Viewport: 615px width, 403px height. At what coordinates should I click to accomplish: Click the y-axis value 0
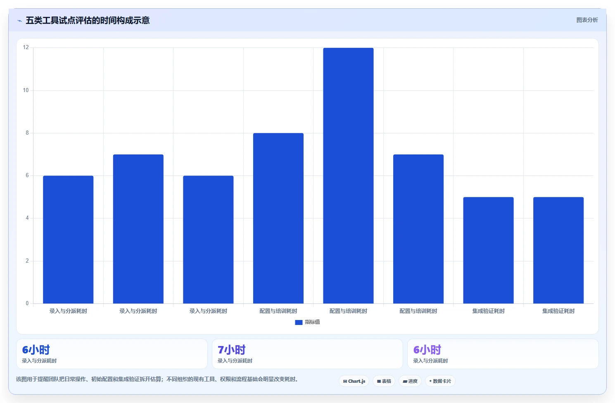click(x=27, y=303)
